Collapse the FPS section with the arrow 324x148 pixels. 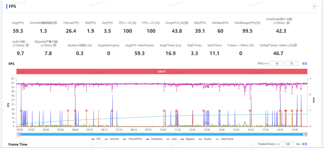coord(314,6)
